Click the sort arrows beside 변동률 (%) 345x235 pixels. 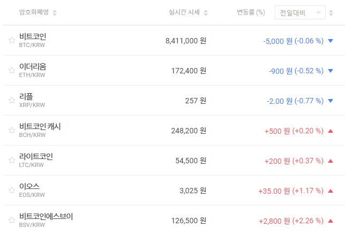pos(269,12)
